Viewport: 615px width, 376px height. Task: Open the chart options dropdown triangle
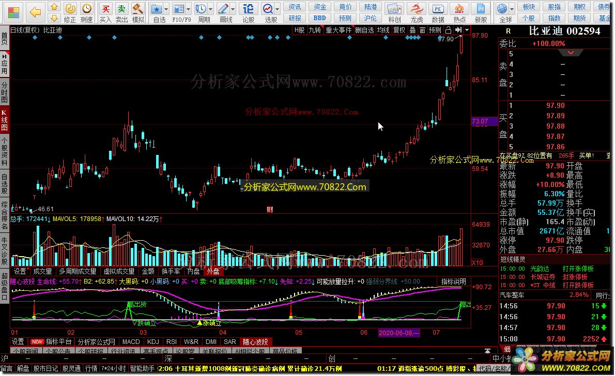click(467, 30)
